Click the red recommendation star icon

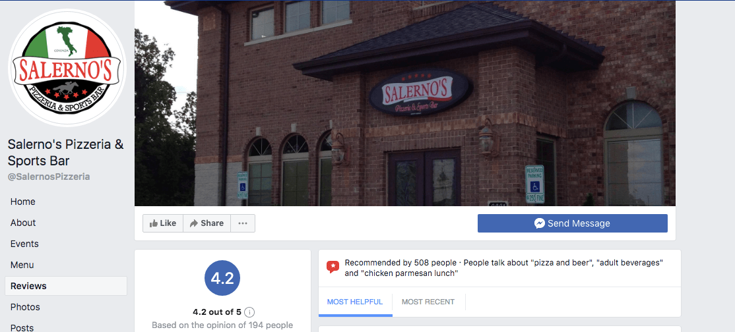pyautogui.click(x=333, y=267)
